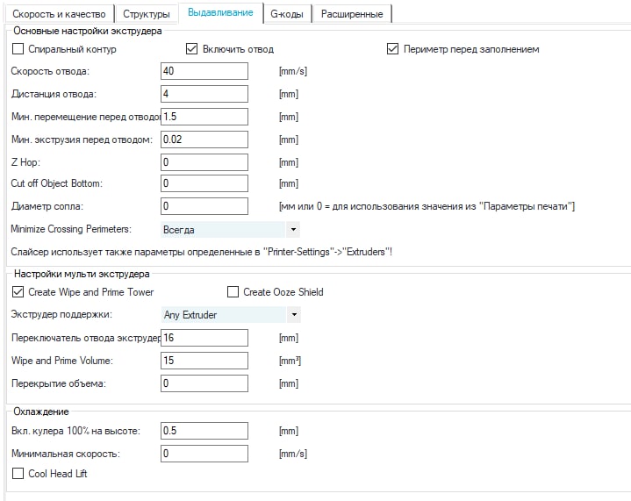Click the Диаметр сопла input field
Viewport: 631px width, 501px height.
[204, 206]
